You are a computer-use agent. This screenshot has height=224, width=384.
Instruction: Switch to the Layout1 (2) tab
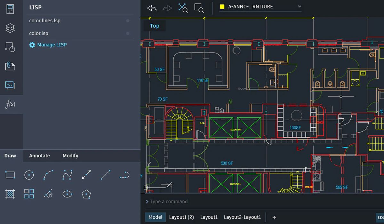pyautogui.click(x=181, y=217)
